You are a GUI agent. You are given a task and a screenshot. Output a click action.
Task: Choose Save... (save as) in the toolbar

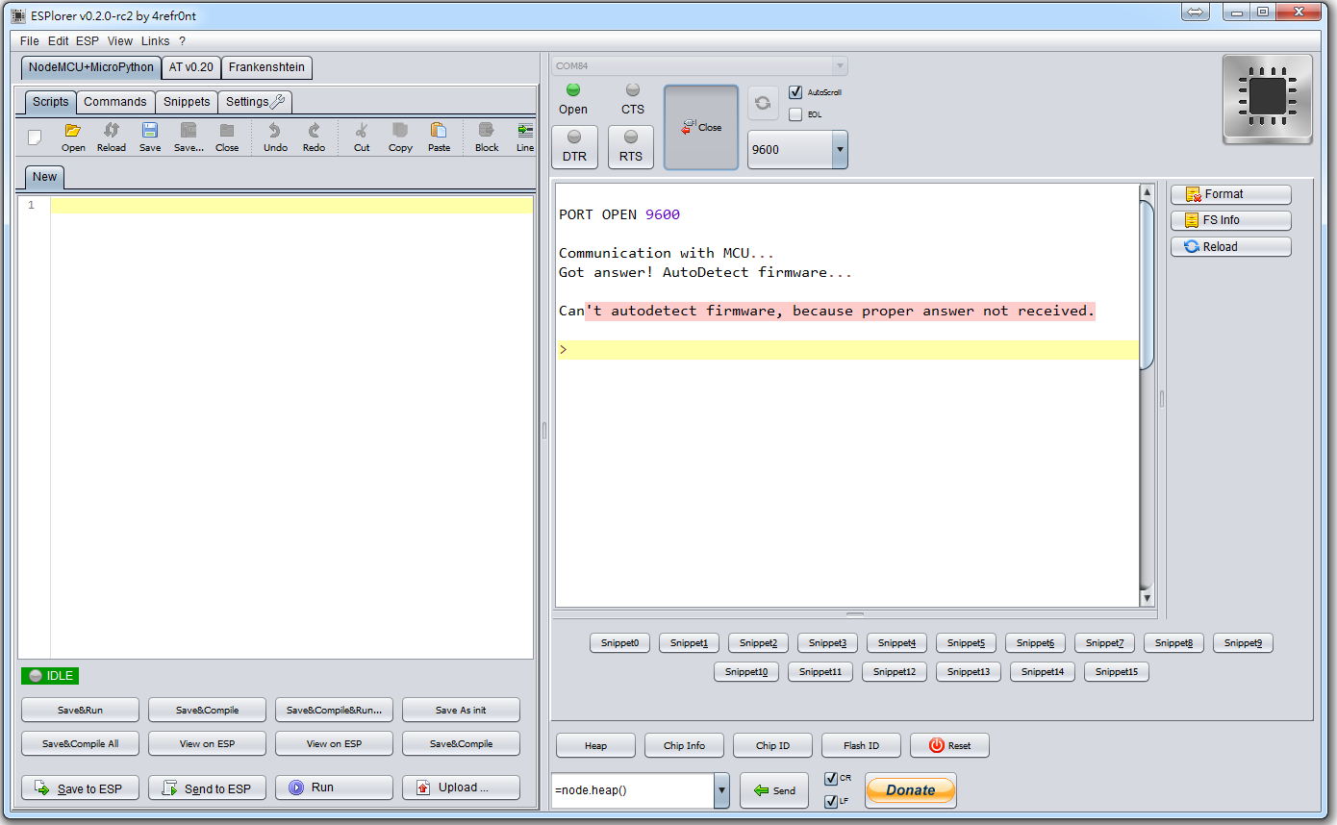point(189,137)
